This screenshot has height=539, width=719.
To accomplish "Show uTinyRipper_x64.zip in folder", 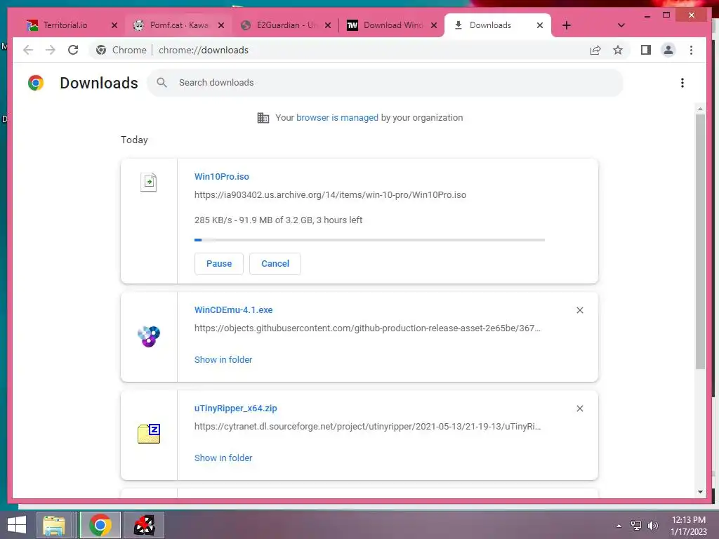I will tap(223, 458).
